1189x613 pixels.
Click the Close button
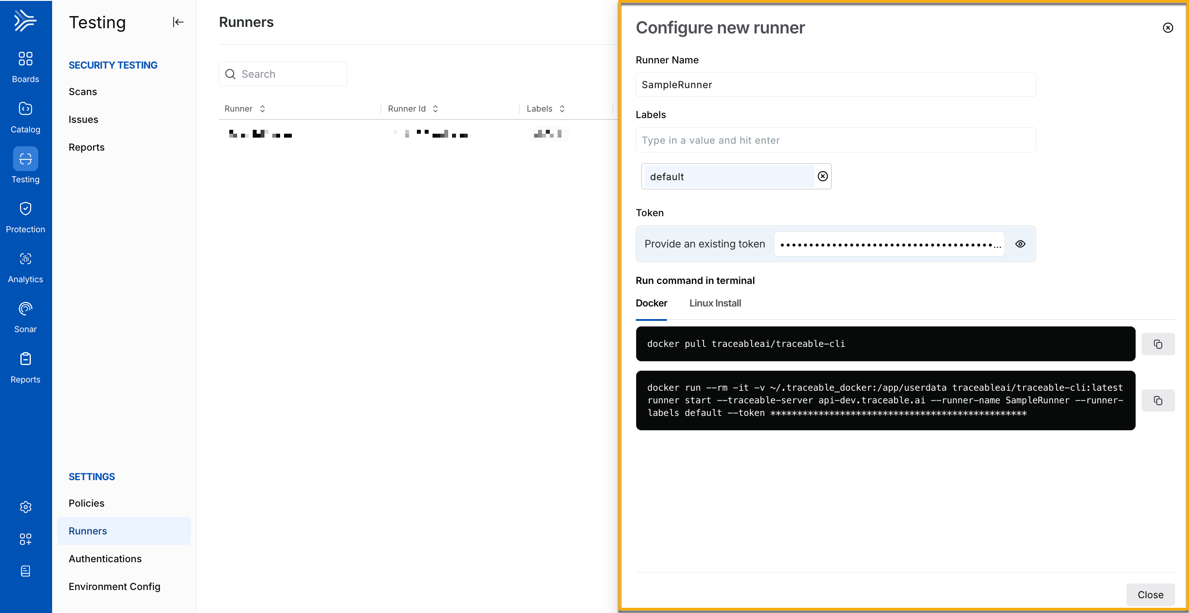coord(1150,594)
